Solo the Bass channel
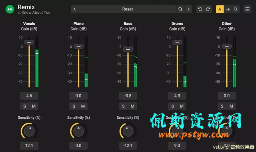 (123, 106)
